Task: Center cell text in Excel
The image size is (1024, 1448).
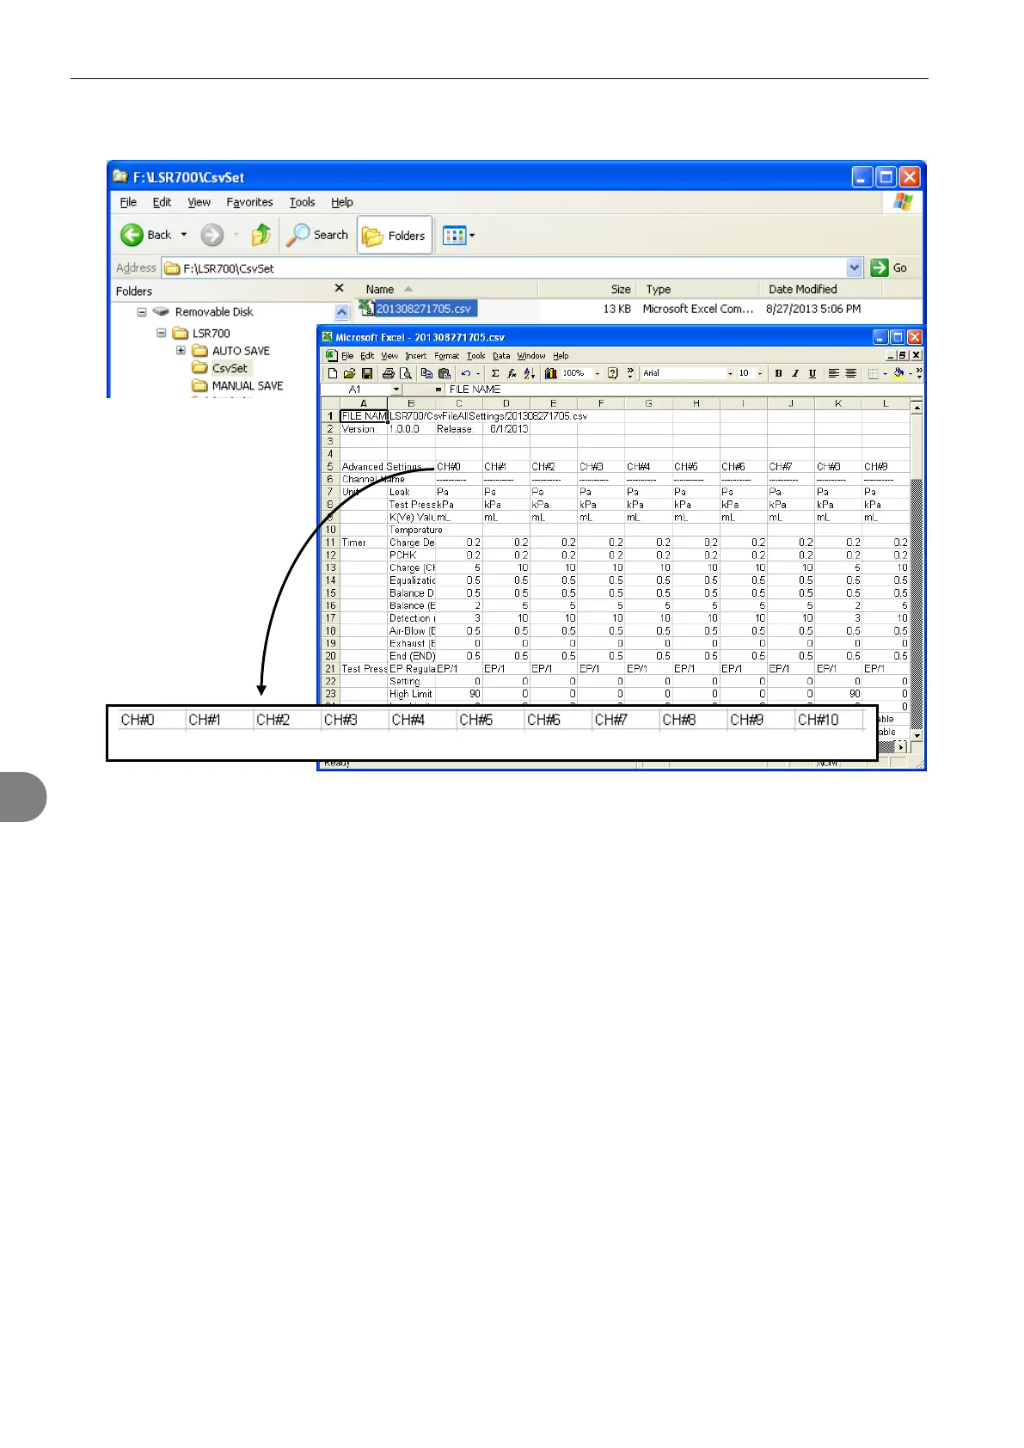Action: pyautogui.click(x=850, y=373)
